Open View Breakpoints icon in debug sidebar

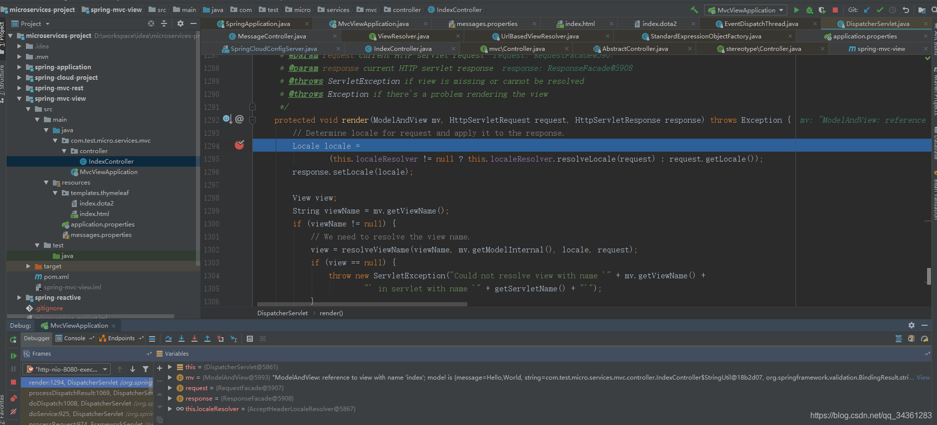tap(13, 398)
